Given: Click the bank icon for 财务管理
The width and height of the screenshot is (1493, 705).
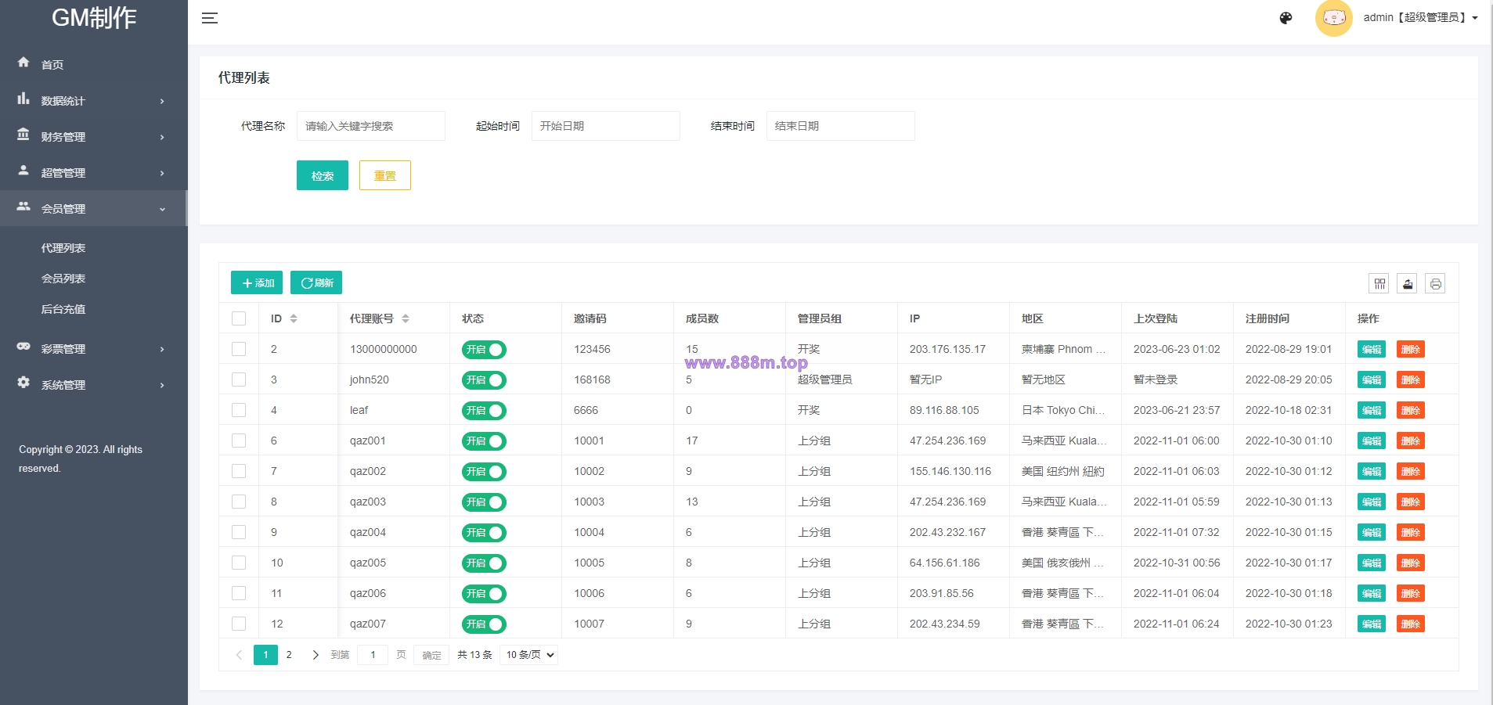Looking at the screenshot, I should pyautogui.click(x=23, y=135).
